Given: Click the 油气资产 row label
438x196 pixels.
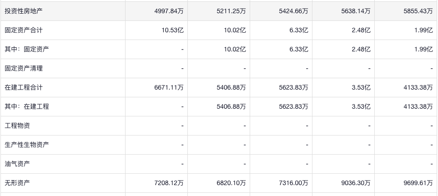Looking at the screenshot, I should pyautogui.click(x=17, y=164).
